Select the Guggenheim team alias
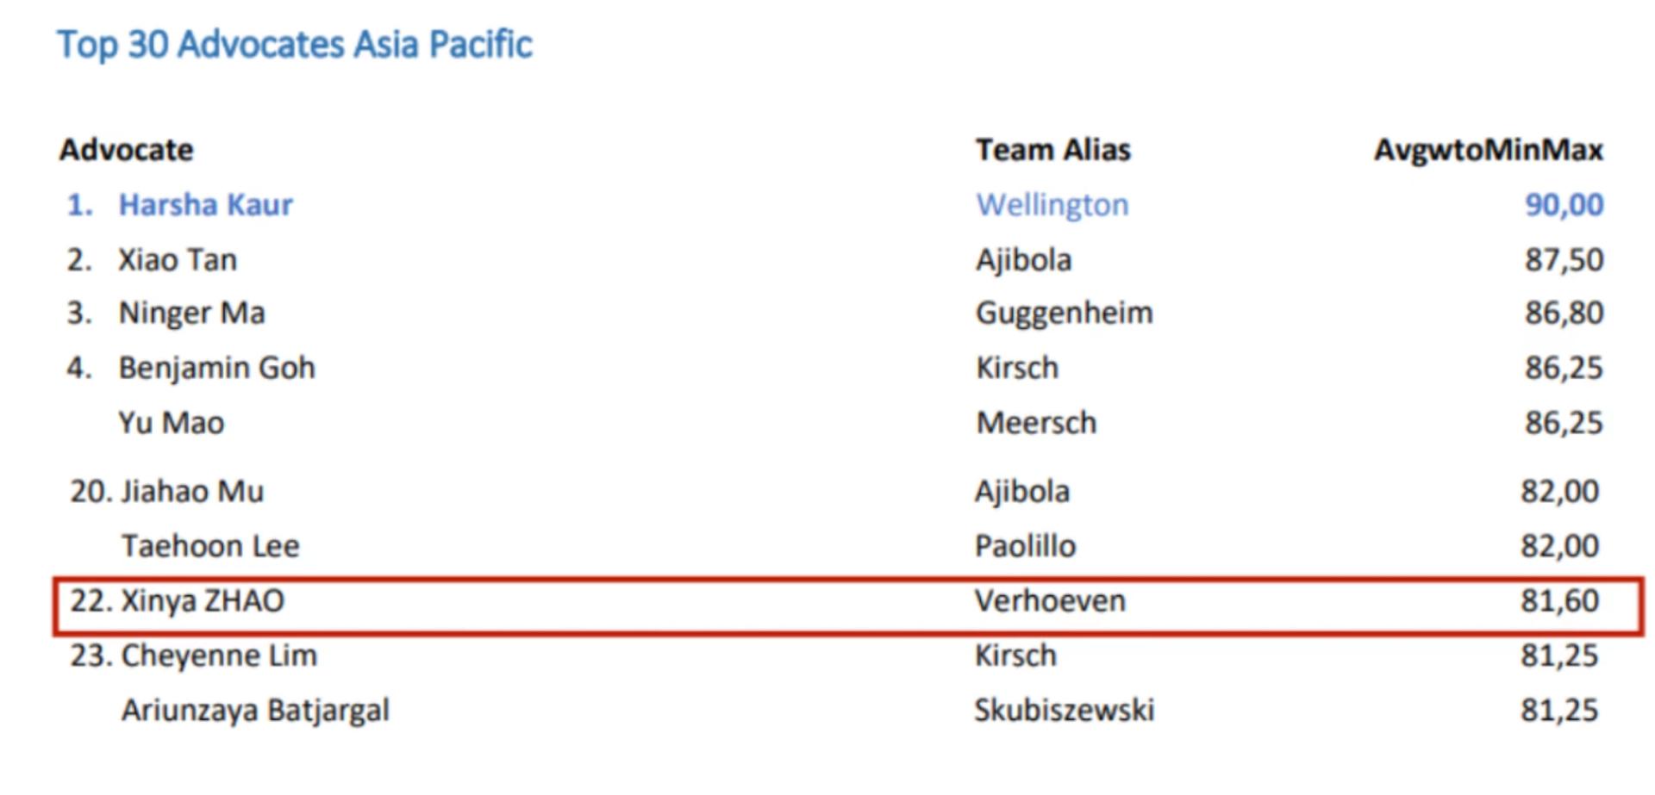Screen dimensions: 1655x795 coord(1064,313)
